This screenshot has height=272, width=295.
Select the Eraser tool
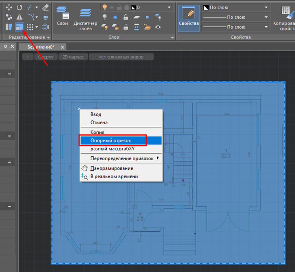45,7
